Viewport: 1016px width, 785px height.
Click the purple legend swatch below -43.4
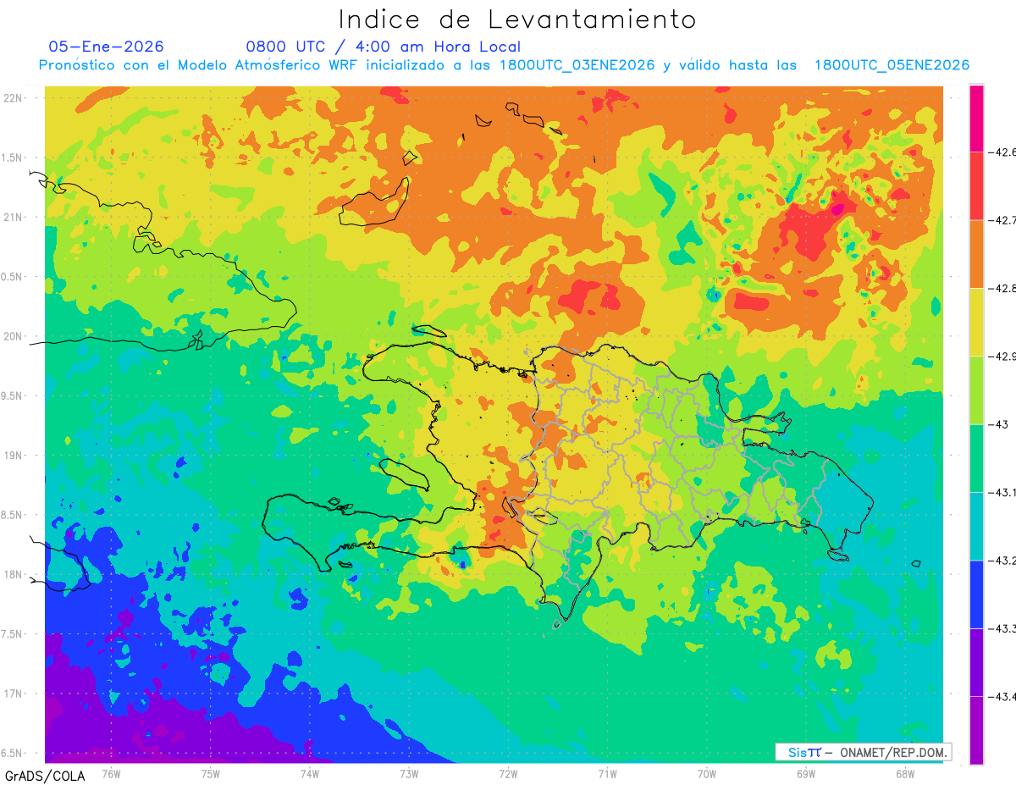[976, 731]
